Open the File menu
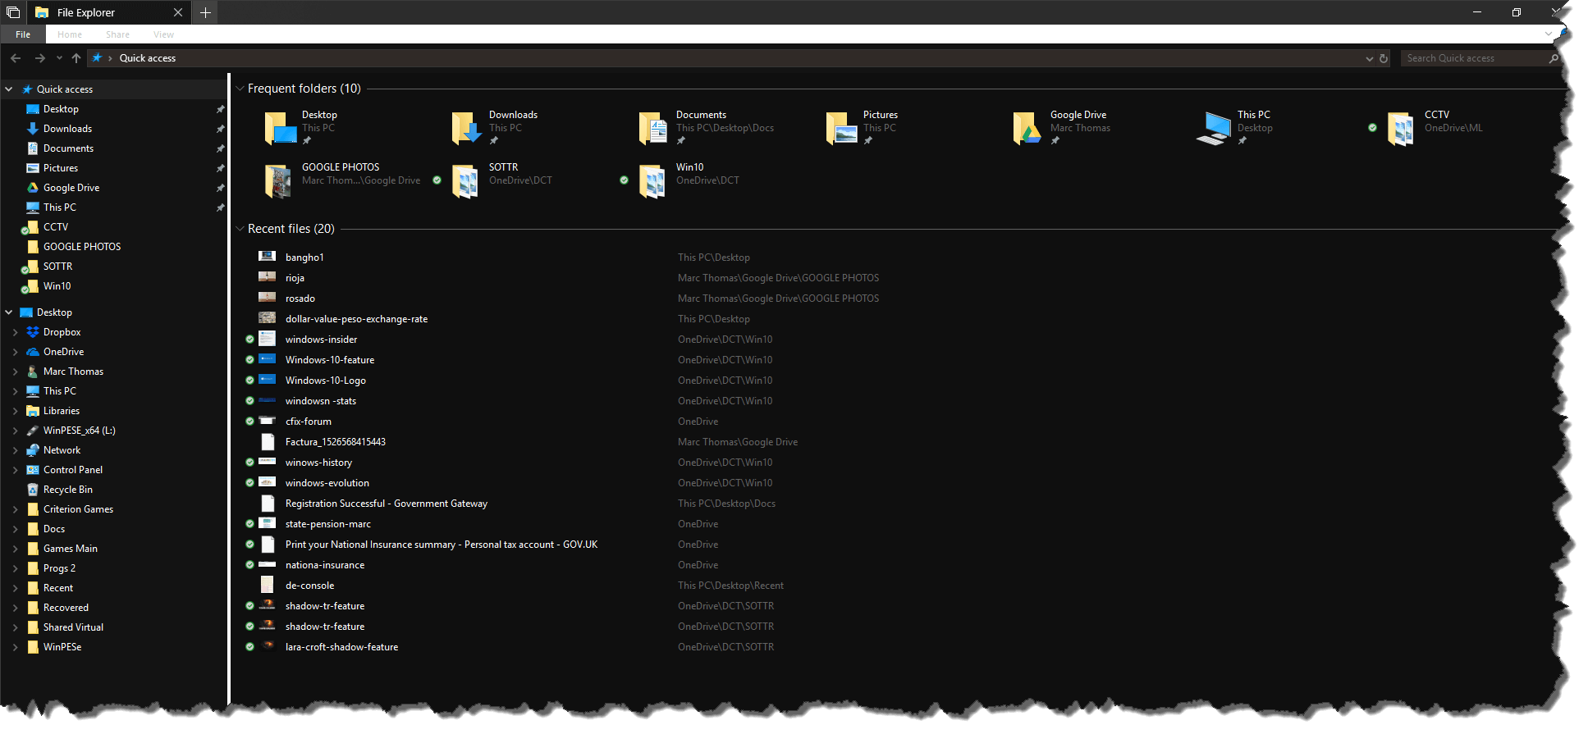Viewport: 1588px width, 734px height. pyautogui.click(x=23, y=34)
